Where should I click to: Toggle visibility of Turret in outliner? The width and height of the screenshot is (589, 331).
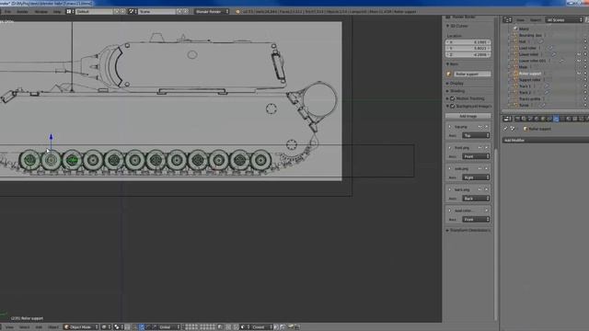(x=579, y=105)
